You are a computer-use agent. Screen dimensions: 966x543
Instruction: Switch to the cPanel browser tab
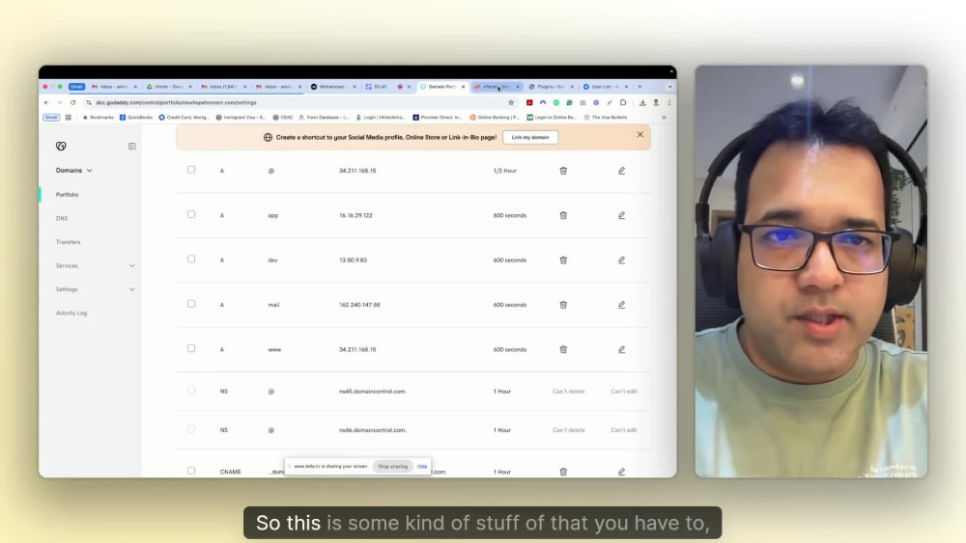(x=496, y=87)
